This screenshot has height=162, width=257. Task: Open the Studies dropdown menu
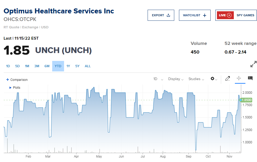(196, 79)
